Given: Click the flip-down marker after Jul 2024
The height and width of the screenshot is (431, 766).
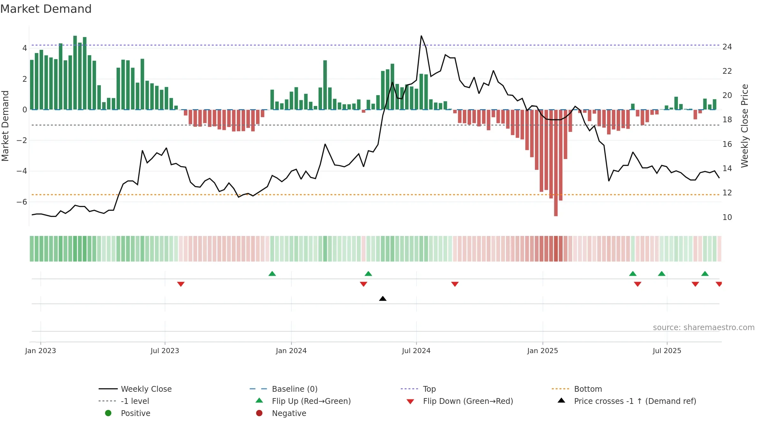Looking at the screenshot, I should (x=455, y=284).
